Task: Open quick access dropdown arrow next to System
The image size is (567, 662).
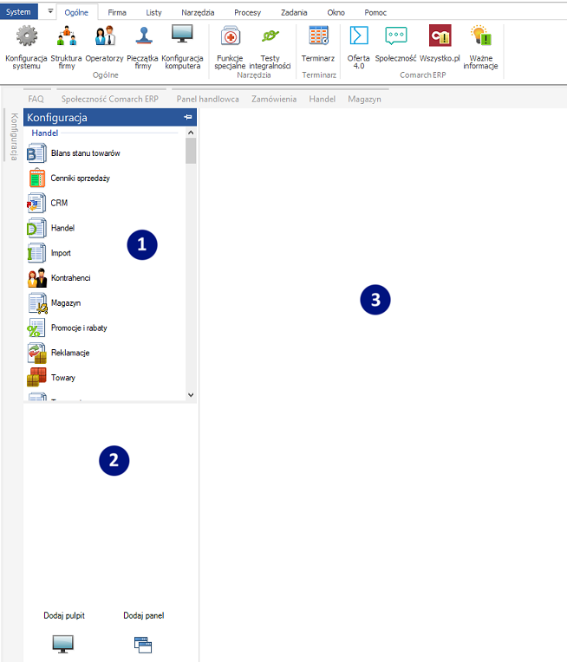Action: (50, 11)
